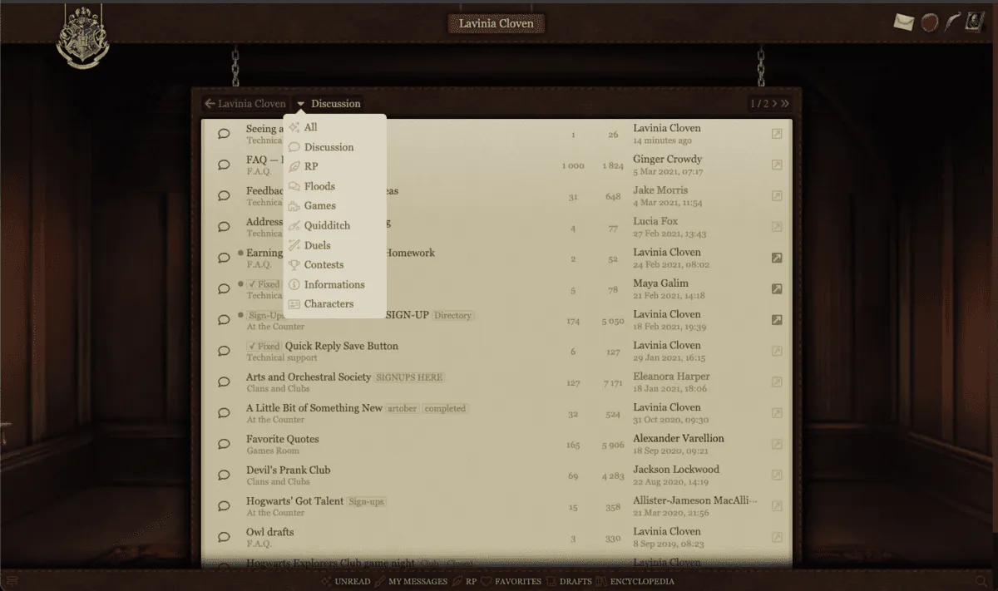
Task: Jump to last post in Owl drafts
Action: [777, 537]
